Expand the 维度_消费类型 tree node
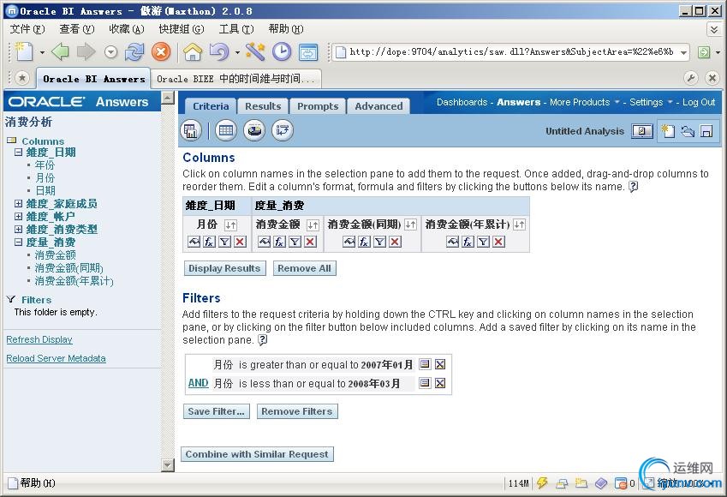This screenshot has height=497, width=727. 18,230
